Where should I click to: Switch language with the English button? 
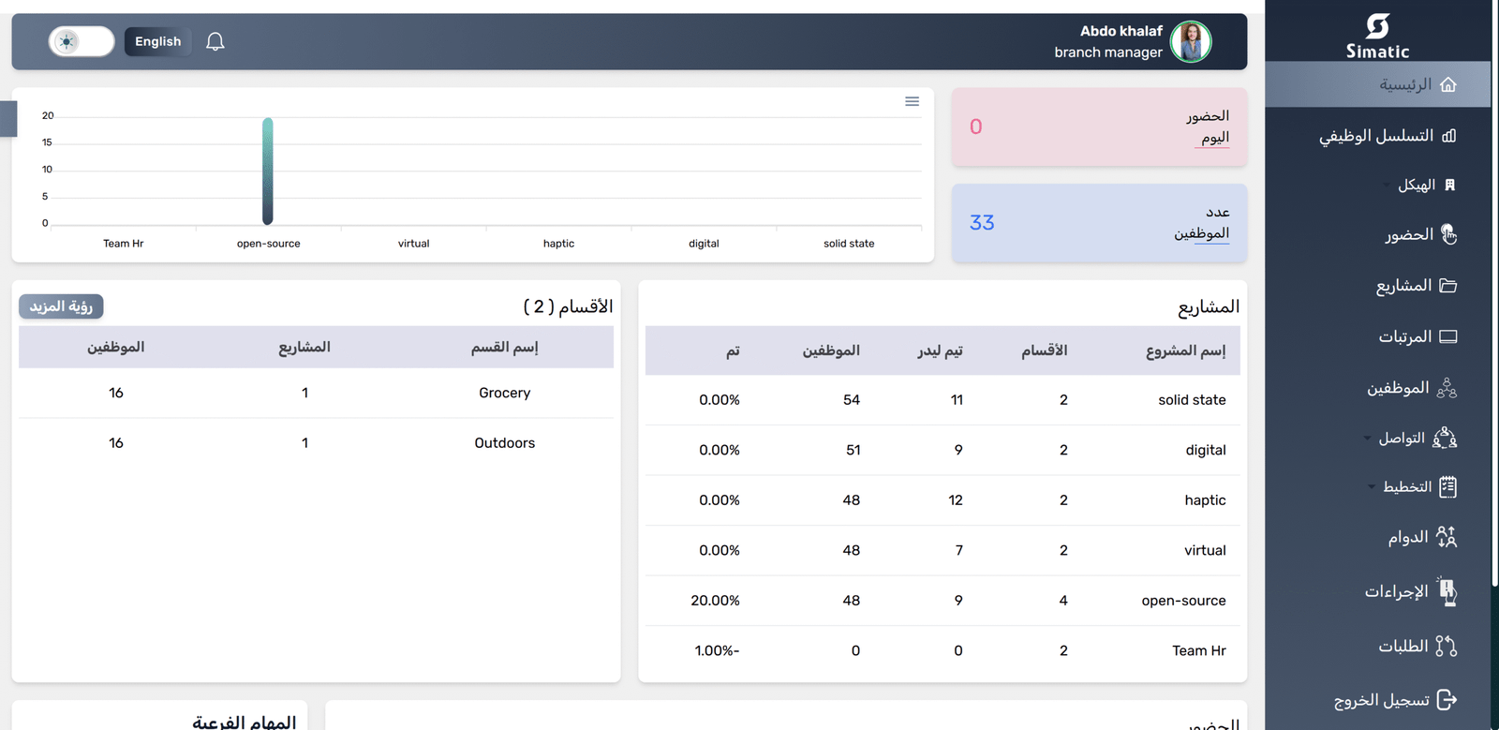157,41
